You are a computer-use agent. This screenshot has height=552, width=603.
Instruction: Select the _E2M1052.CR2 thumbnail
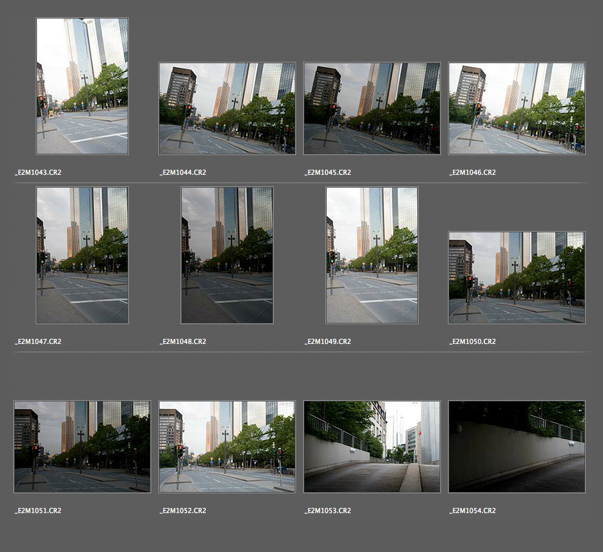point(227,447)
